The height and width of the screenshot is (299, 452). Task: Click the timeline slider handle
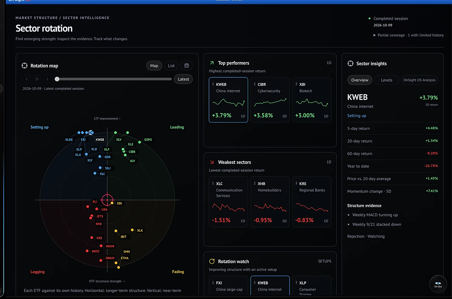(57, 79)
